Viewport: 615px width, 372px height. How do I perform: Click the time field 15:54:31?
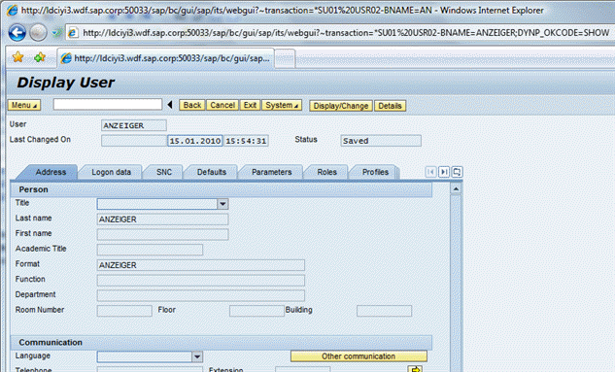point(246,141)
